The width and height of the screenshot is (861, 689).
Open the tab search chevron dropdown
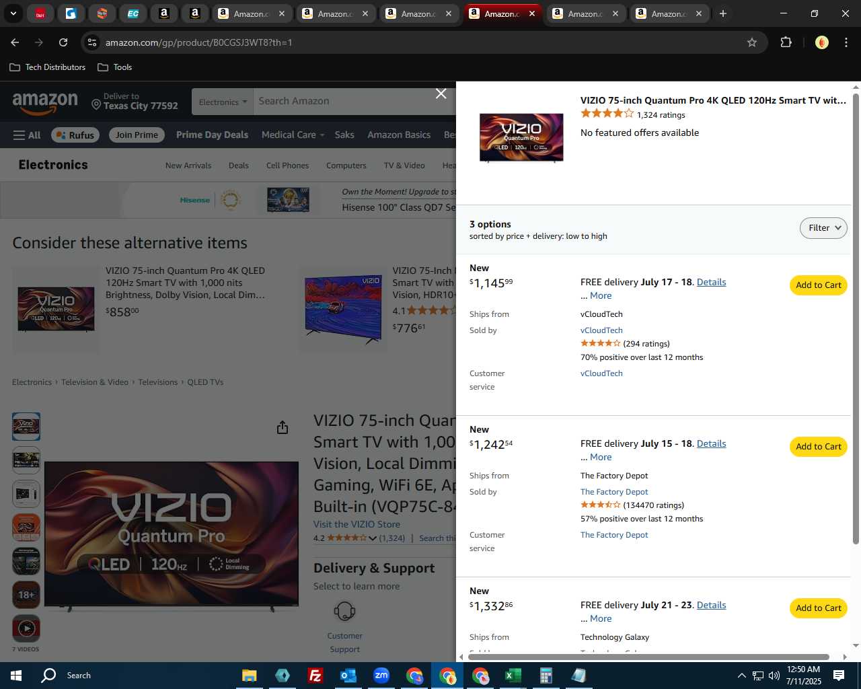(x=13, y=13)
